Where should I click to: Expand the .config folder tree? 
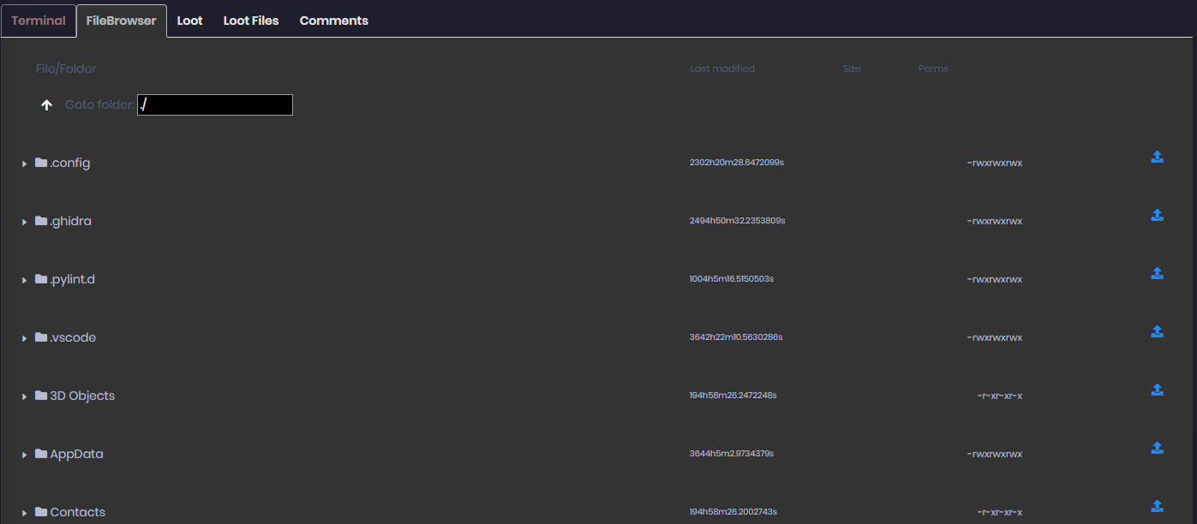click(x=23, y=162)
